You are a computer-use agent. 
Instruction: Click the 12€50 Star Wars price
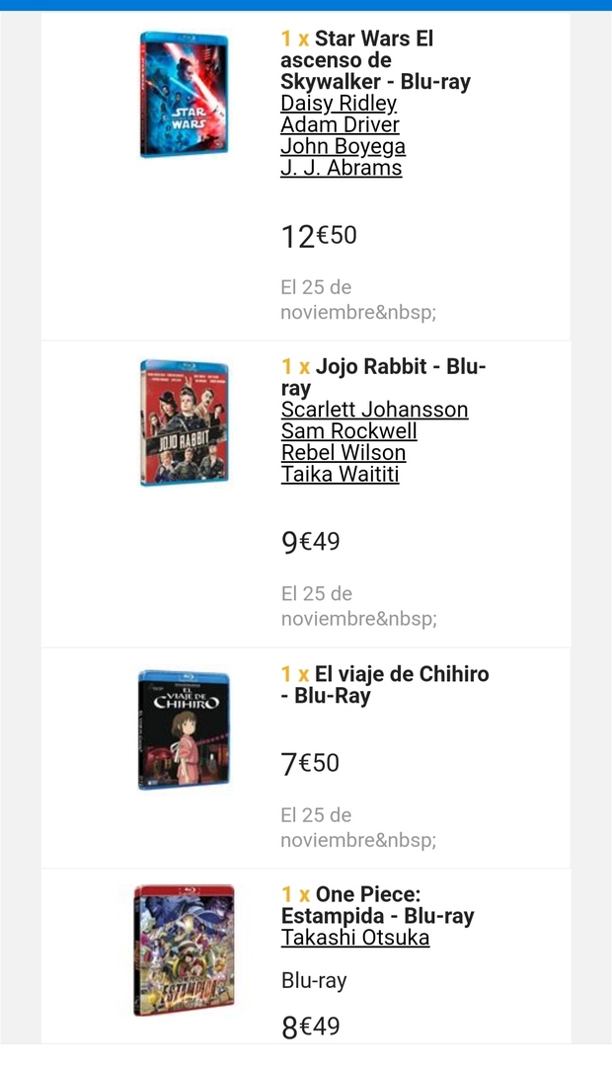(x=318, y=237)
